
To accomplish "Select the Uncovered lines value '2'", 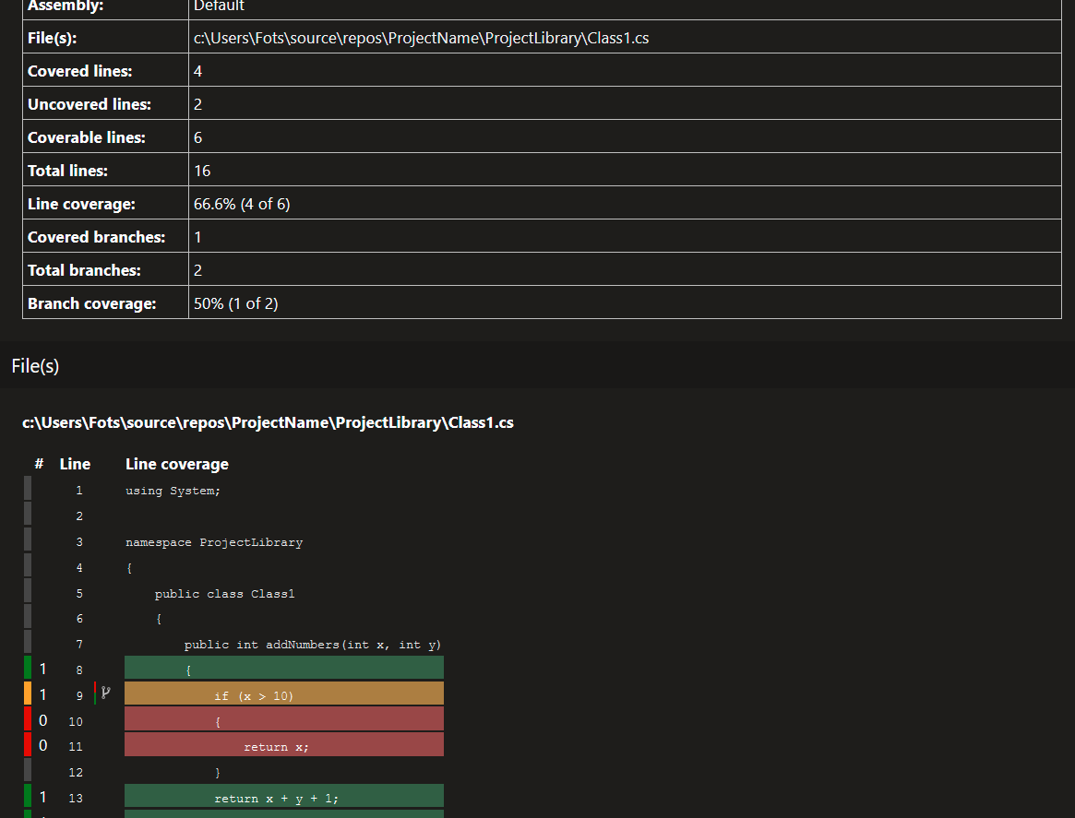I will (198, 104).
